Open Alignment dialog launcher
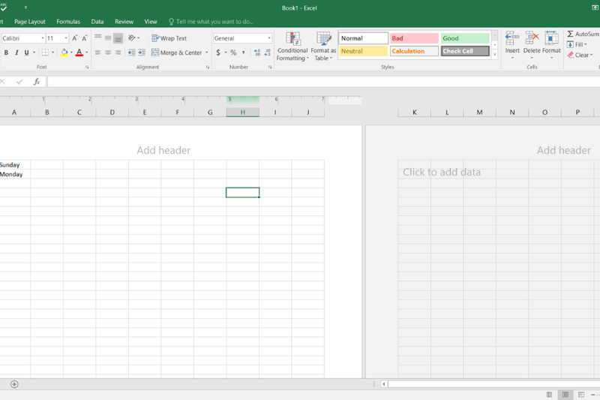 [x=208, y=67]
